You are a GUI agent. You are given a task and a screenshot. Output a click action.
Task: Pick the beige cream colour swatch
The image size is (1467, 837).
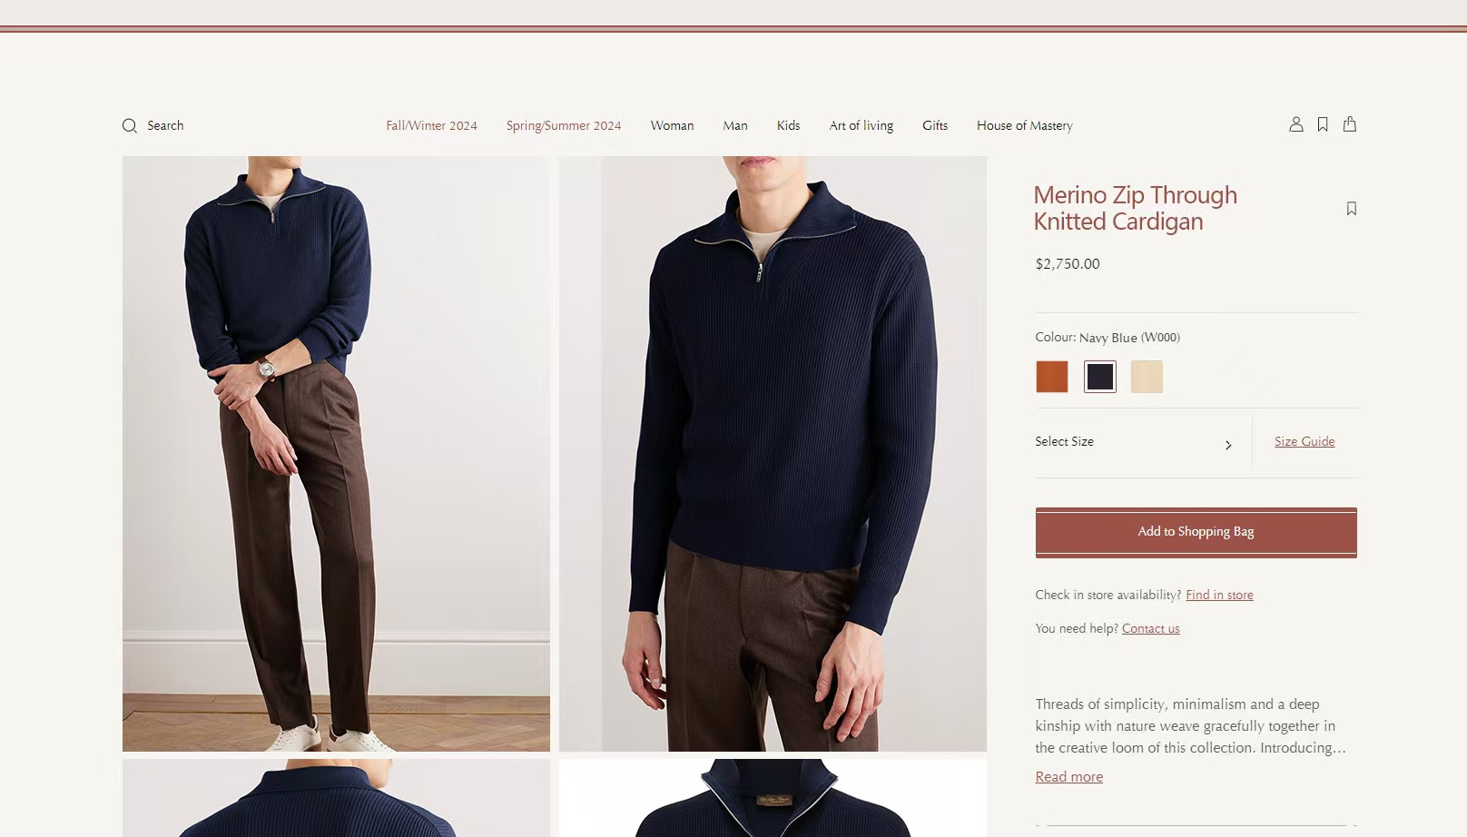click(x=1147, y=377)
